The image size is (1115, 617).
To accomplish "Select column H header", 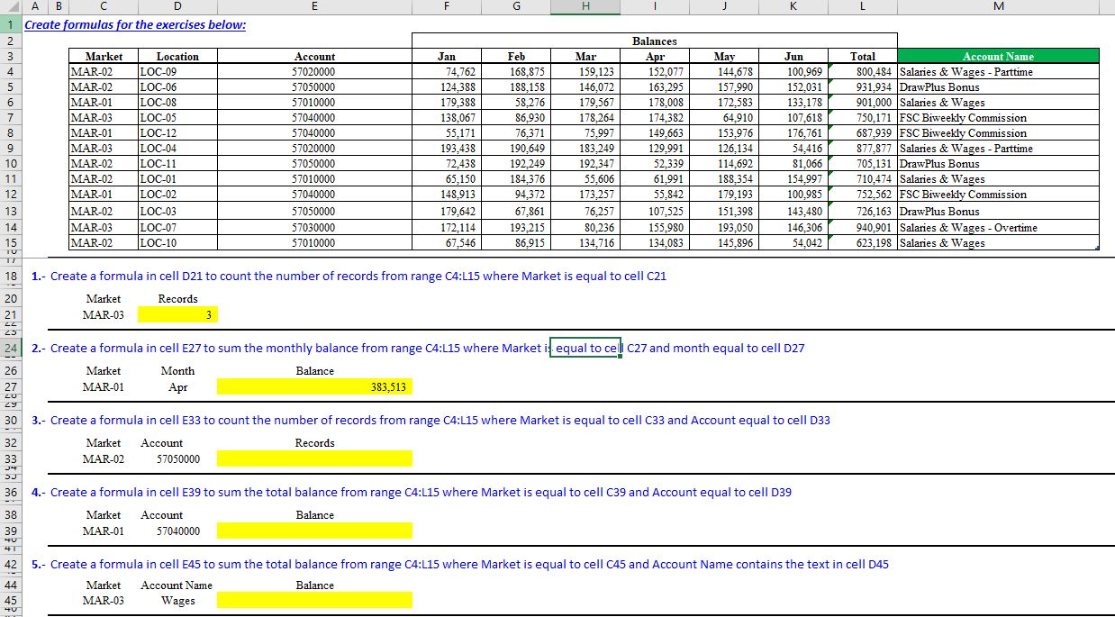I will pyautogui.click(x=585, y=6).
